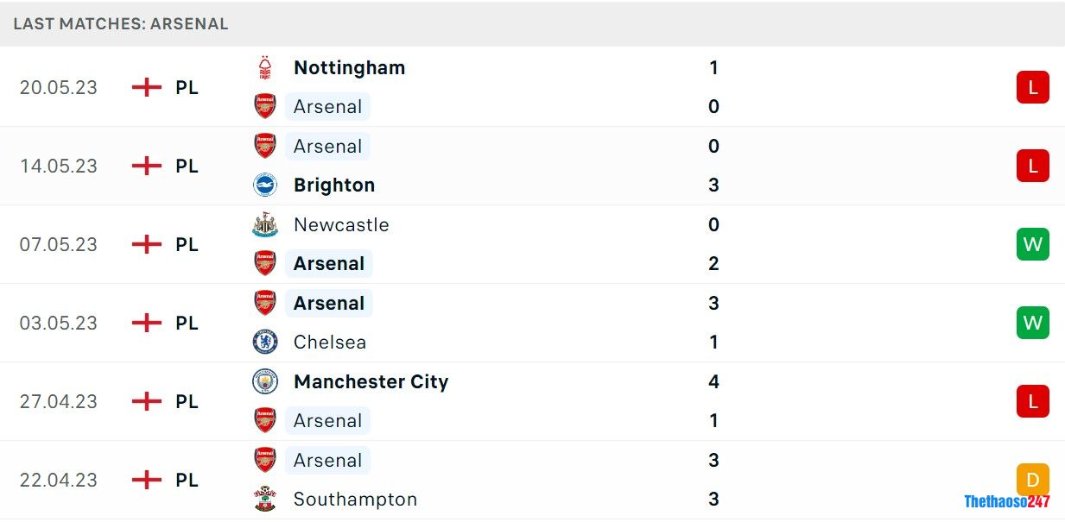
Task: Toggle the red L badge for the Nottingham match
Action: click(x=1033, y=87)
